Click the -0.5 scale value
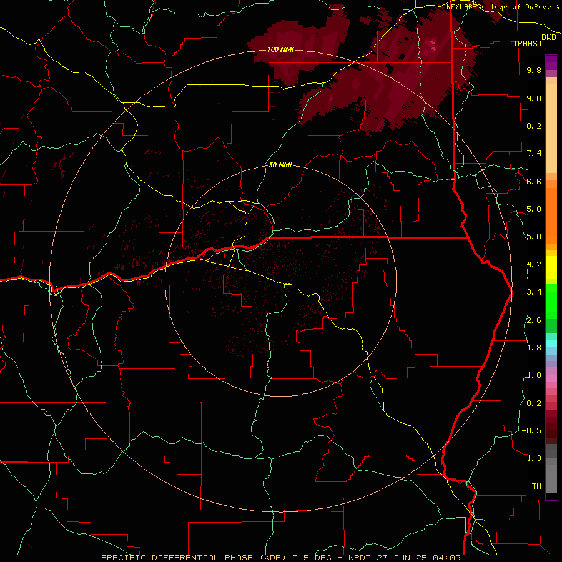562x562 pixels. pos(531,431)
